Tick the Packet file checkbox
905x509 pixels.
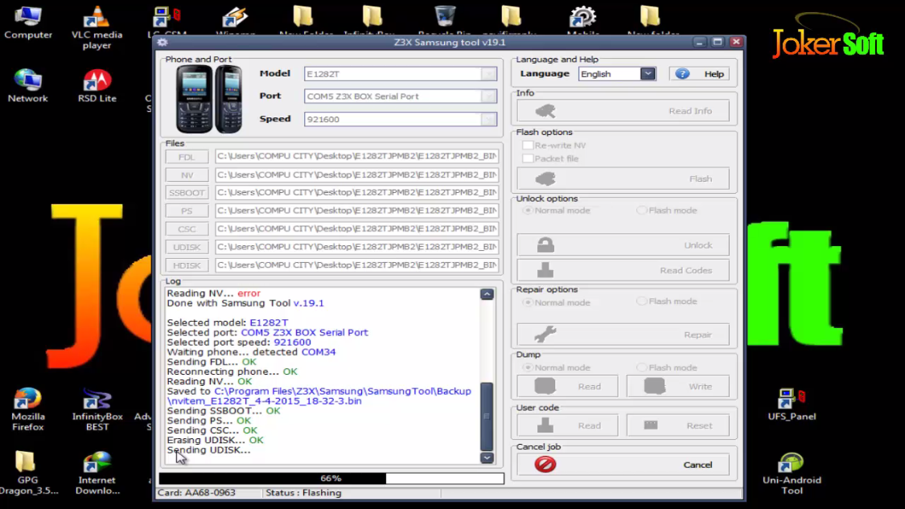click(528, 158)
